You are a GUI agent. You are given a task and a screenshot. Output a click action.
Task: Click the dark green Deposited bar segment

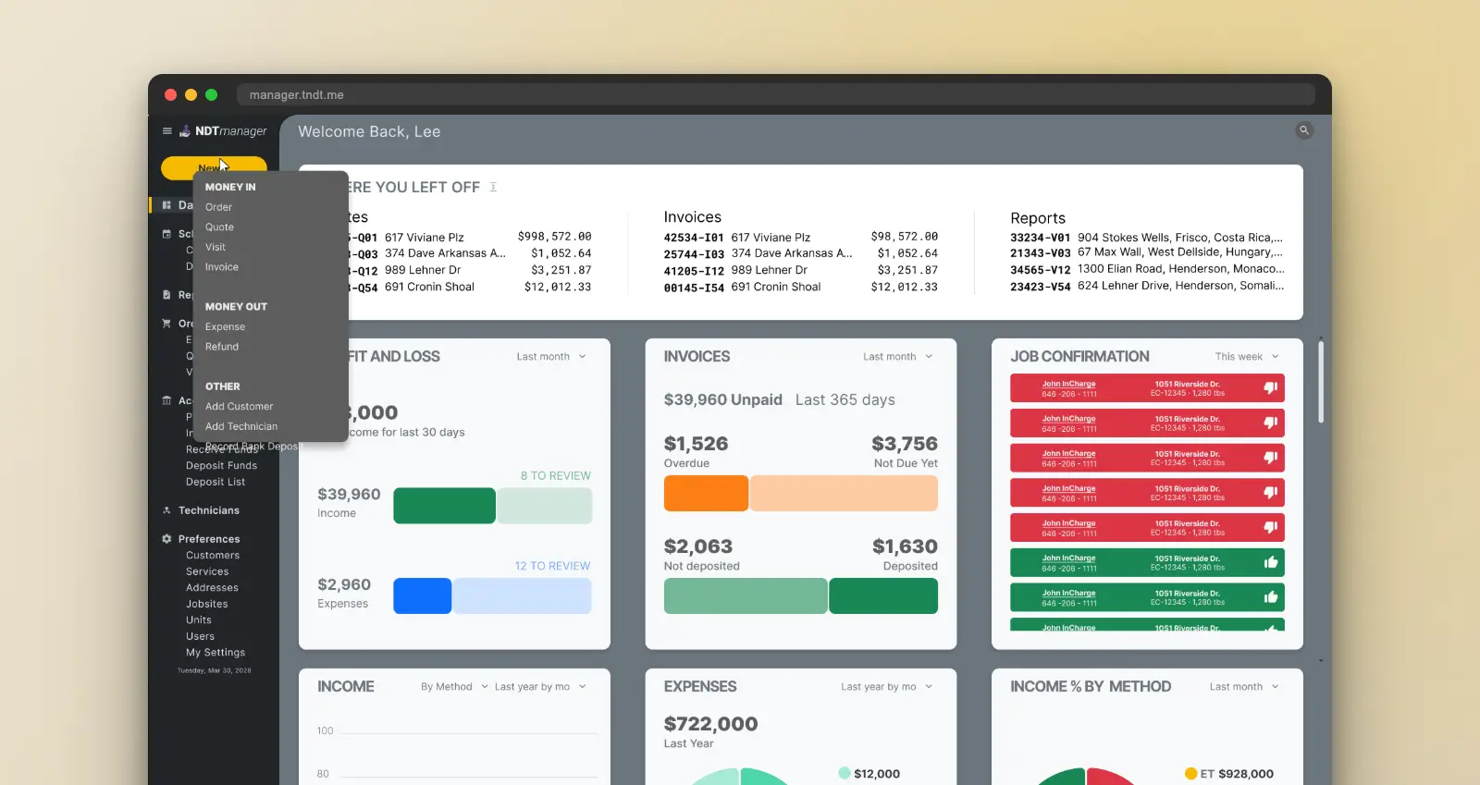883,596
